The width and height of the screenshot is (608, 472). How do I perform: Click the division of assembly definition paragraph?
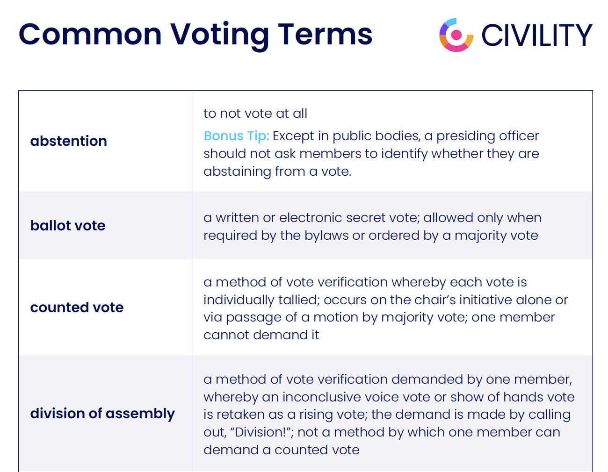(388, 415)
